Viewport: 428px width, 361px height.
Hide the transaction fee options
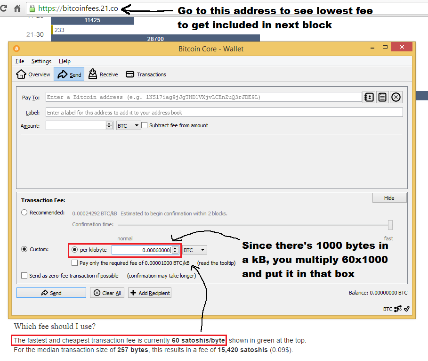click(389, 198)
